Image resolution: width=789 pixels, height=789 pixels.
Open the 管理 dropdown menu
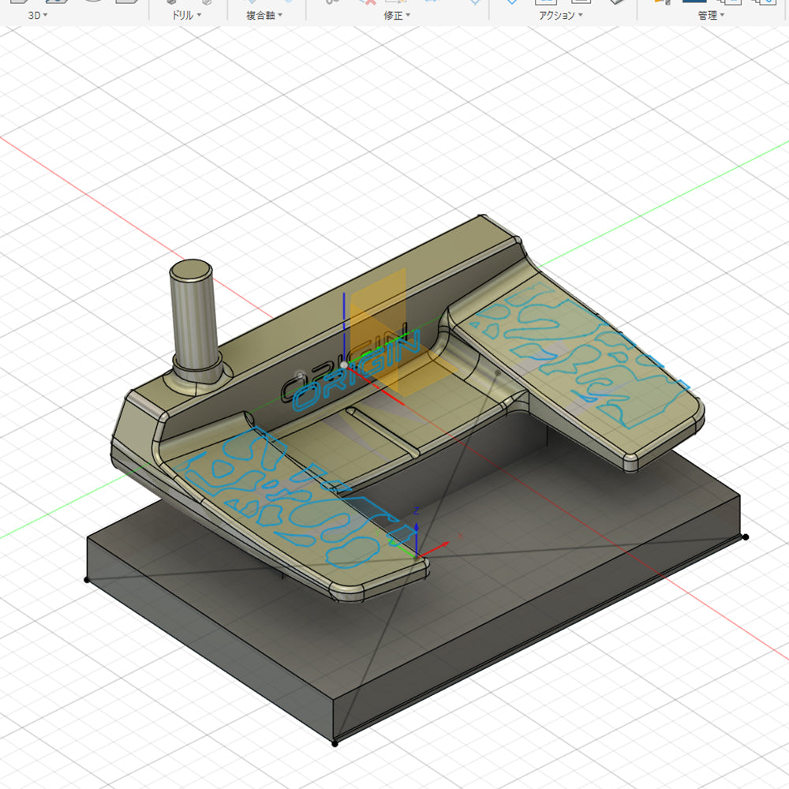[x=711, y=15]
